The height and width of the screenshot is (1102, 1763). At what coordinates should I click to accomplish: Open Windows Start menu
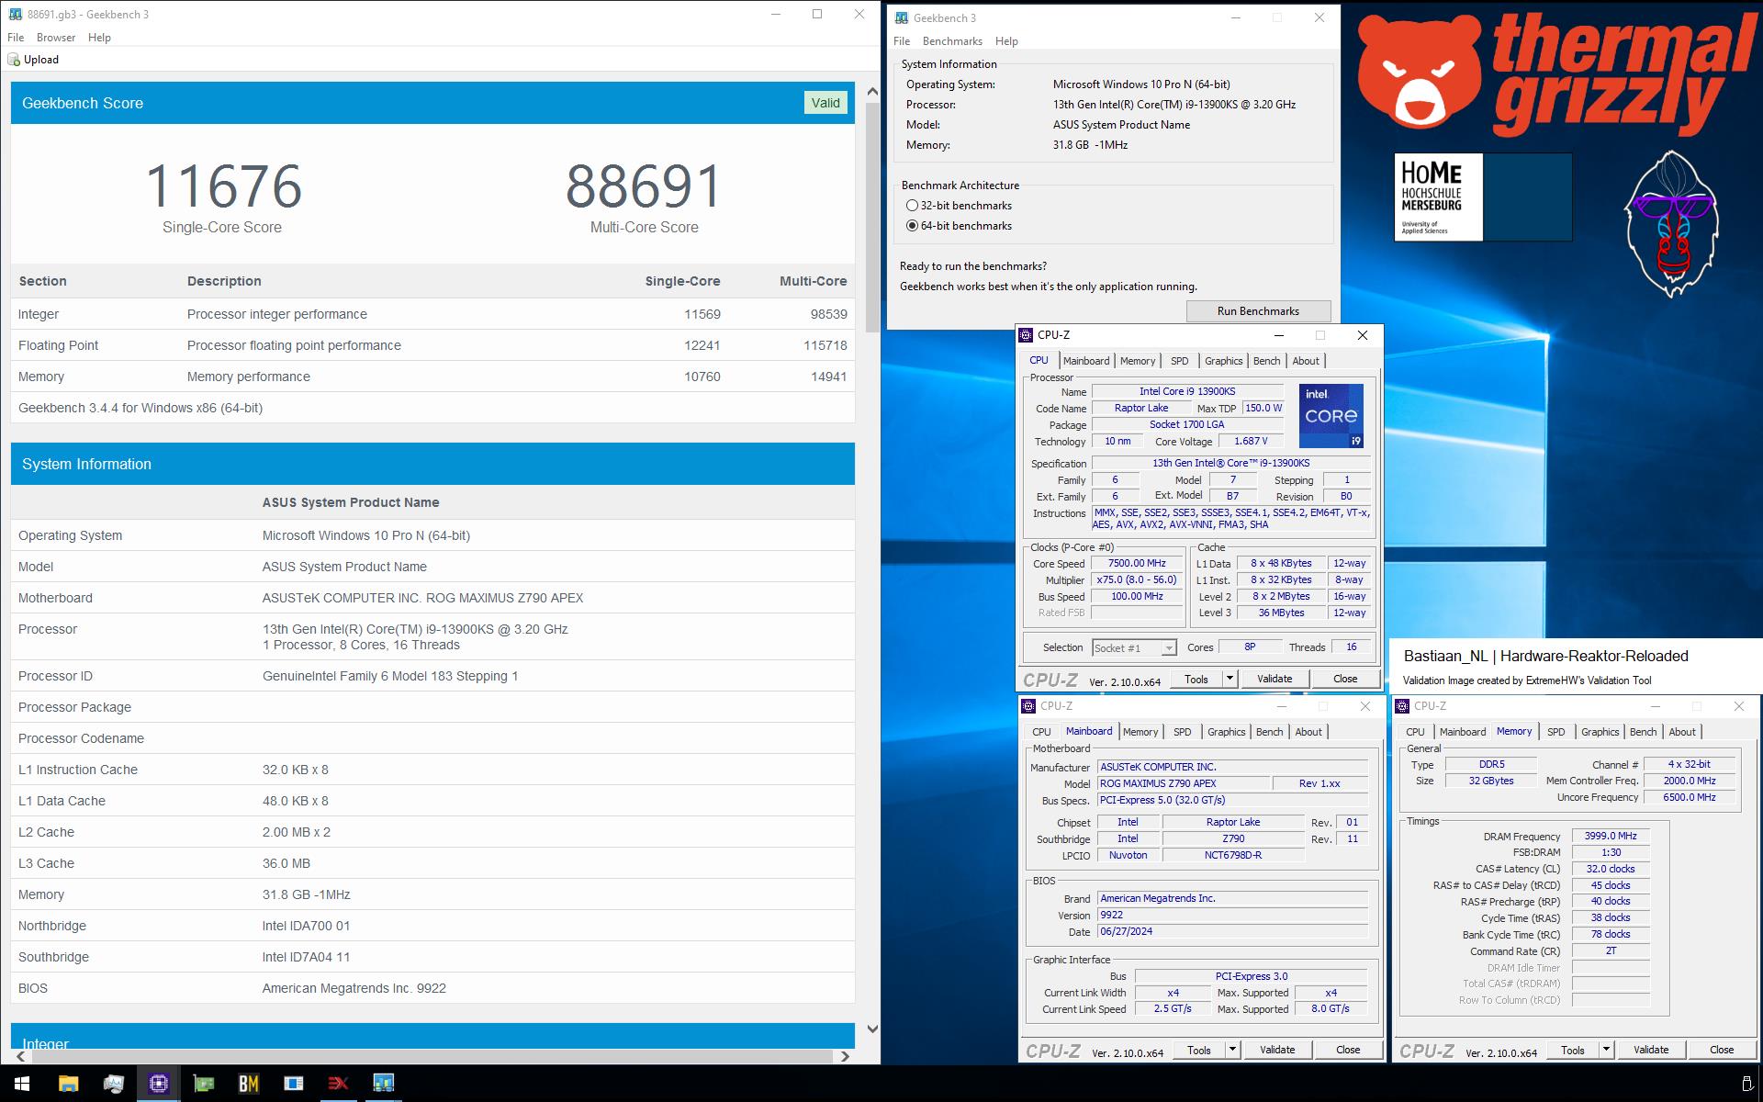click(22, 1084)
